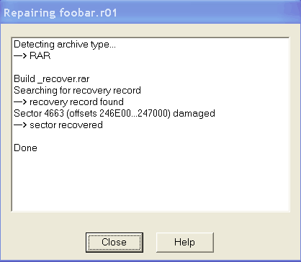The image size is (301, 262).
Task: Select the "Searching for recovery record" line
Action: (77, 91)
